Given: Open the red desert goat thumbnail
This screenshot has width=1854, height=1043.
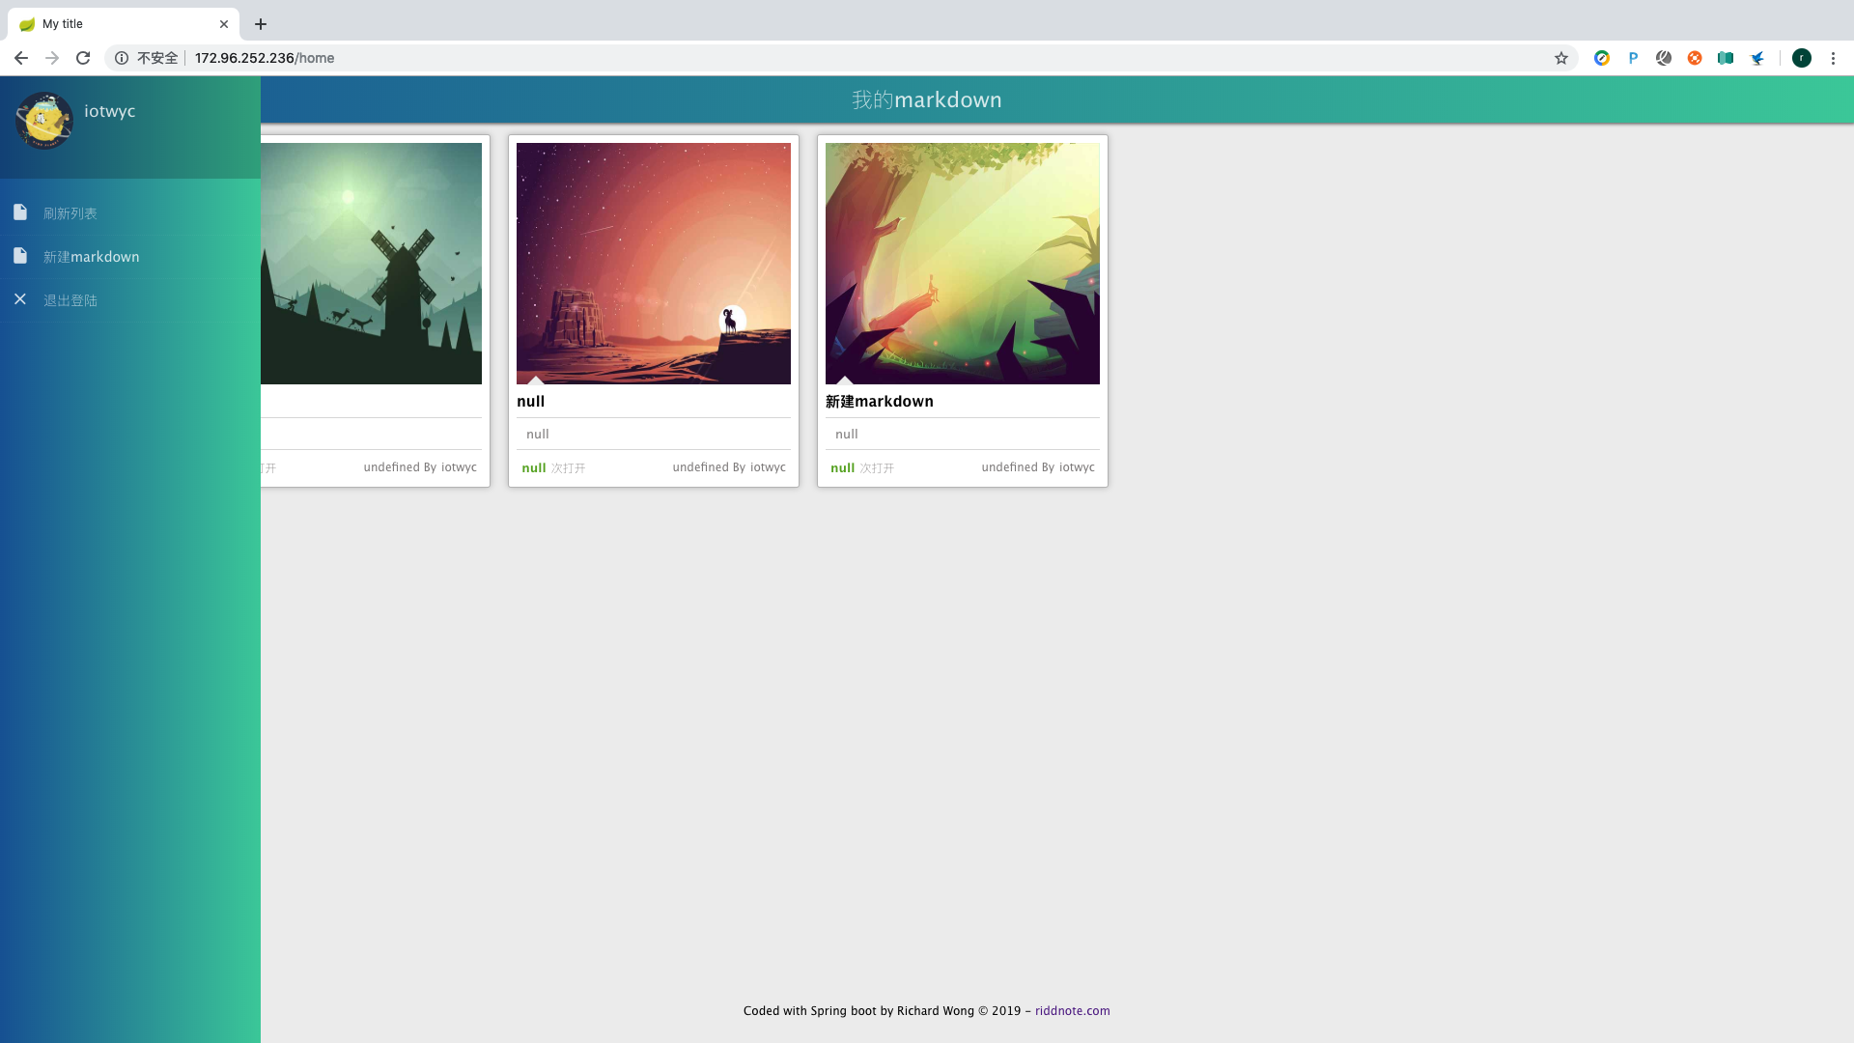Looking at the screenshot, I should 654,264.
